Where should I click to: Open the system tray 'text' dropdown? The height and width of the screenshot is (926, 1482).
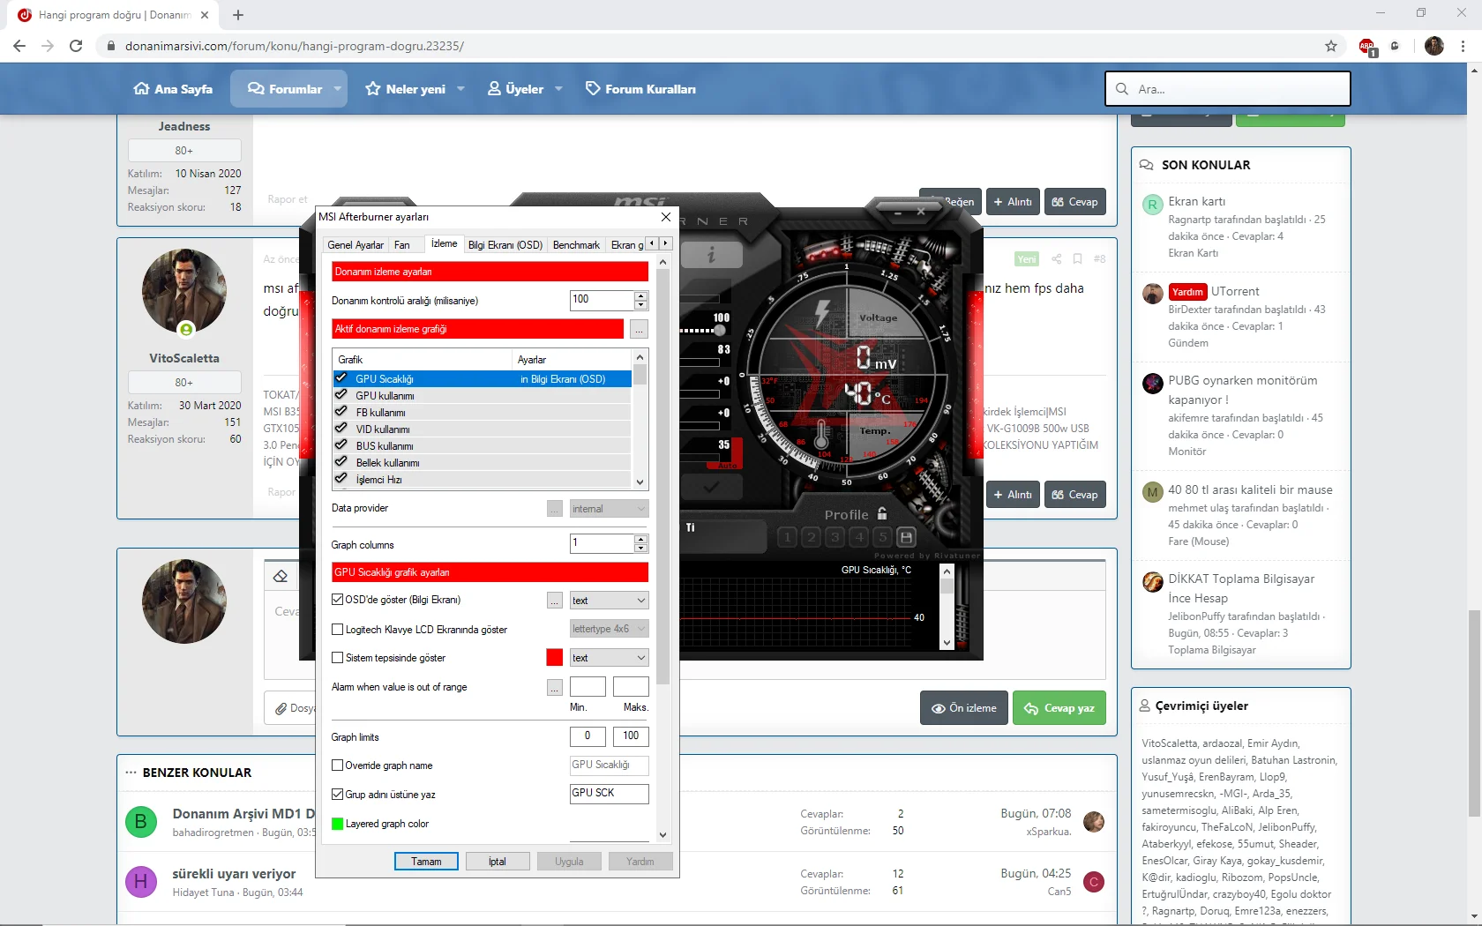(610, 658)
